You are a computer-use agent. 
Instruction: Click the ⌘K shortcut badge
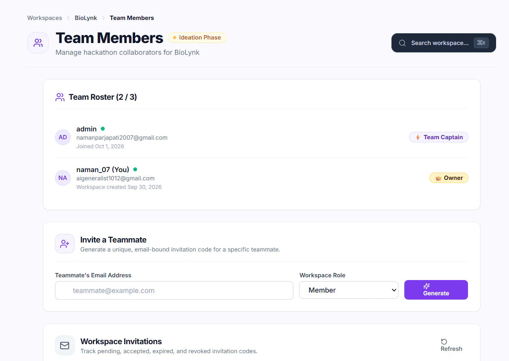tap(481, 43)
